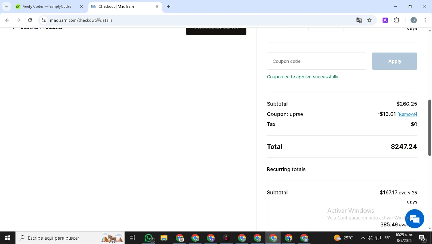Open Task View on taskbar

(x=132, y=238)
